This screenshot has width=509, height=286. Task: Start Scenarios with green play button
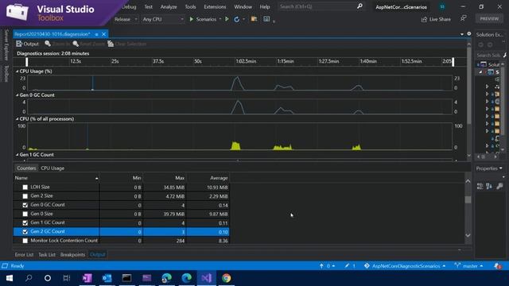tap(203, 19)
